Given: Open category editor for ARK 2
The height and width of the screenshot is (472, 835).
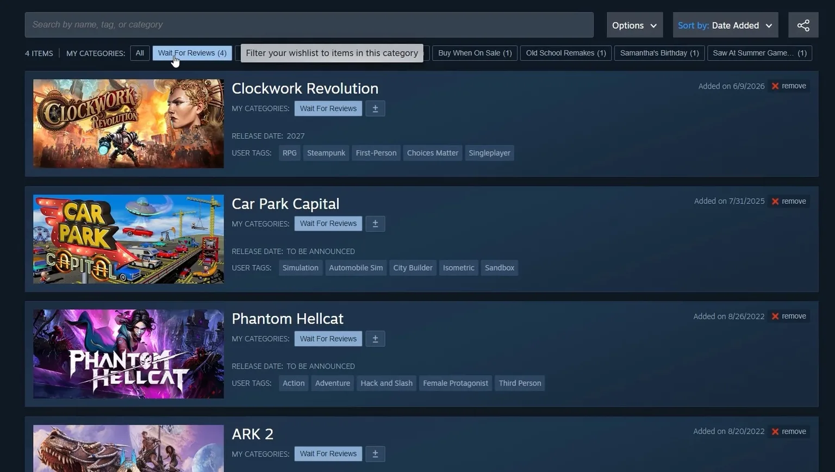Looking at the screenshot, I should coord(375,454).
